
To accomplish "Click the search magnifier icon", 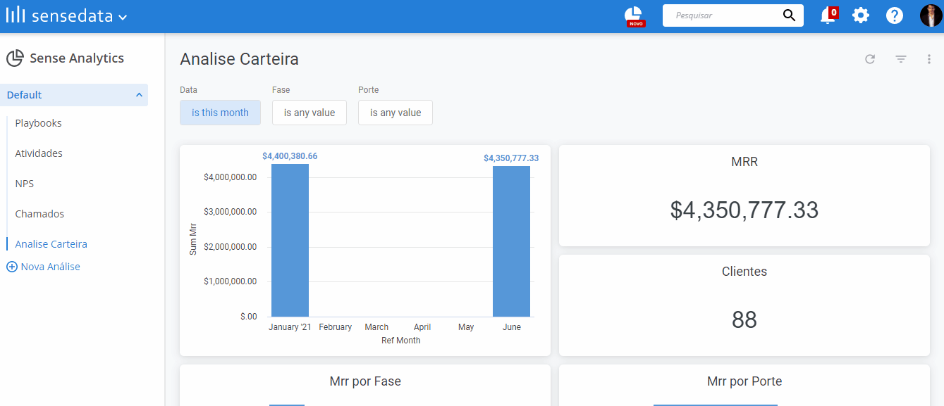I will pos(789,15).
